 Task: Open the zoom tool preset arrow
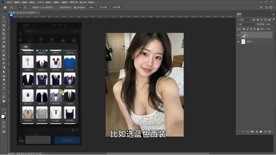15,8
